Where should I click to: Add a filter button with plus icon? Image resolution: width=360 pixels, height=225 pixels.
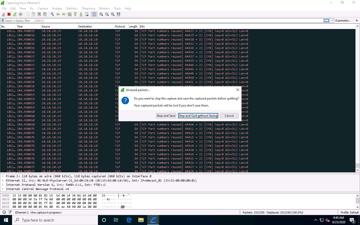point(357,20)
